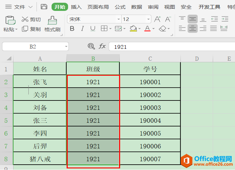Click the justify alignment icon
The width and height of the screenshot is (235, 170).
tap(213, 28)
